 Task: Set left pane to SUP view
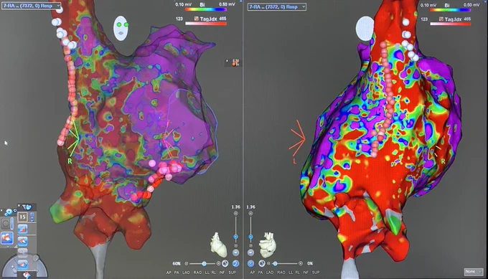(233, 273)
